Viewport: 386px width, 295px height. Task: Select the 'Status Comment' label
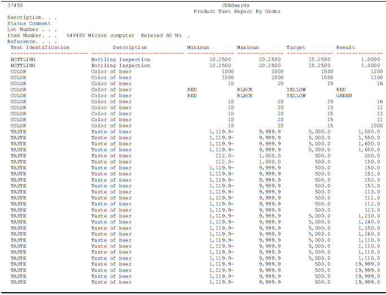pyautogui.click(x=29, y=23)
